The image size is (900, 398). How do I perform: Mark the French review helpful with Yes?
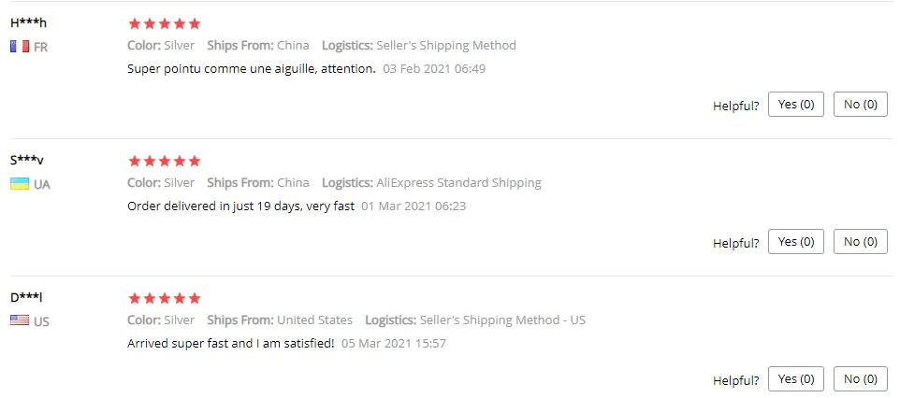pos(796,105)
